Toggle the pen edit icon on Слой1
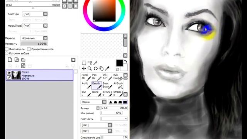The image size is (247, 139). click(x=9, y=78)
